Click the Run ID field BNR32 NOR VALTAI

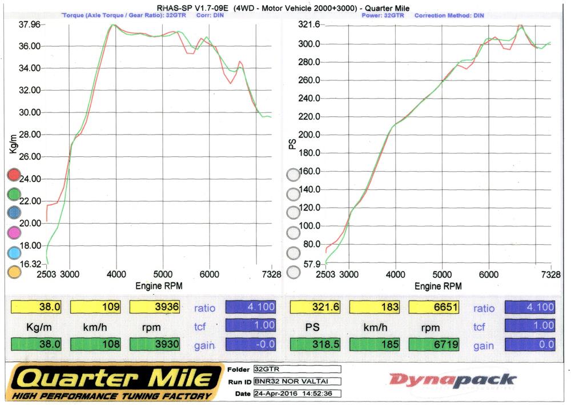pyautogui.click(x=297, y=382)
